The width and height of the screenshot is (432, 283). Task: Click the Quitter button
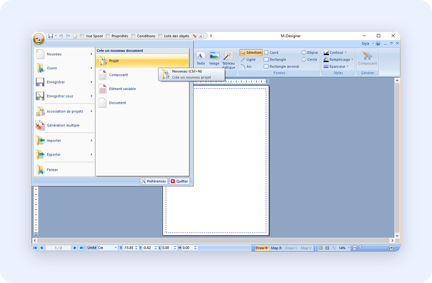(x=180, y=181)
